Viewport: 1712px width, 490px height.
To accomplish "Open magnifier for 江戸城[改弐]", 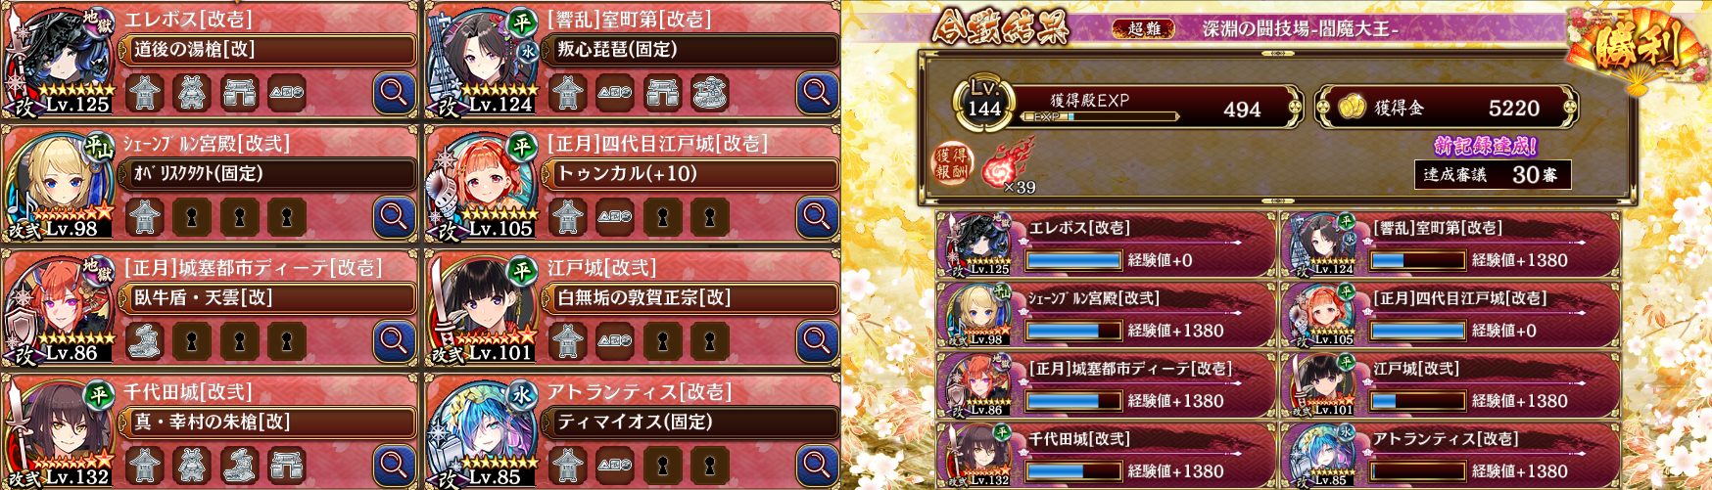I will (x=817, y=341).
